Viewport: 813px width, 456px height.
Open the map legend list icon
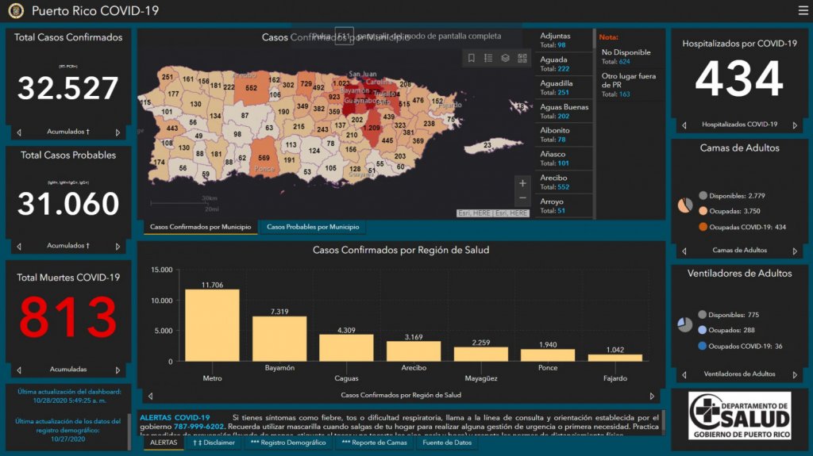pos(488,58)
